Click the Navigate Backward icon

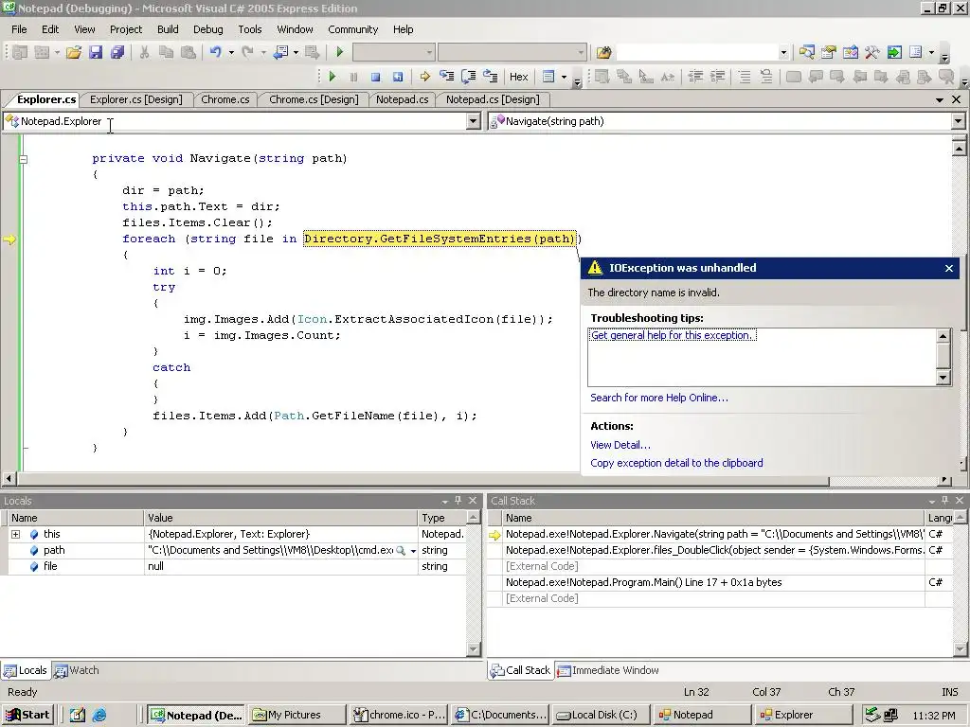280,53
